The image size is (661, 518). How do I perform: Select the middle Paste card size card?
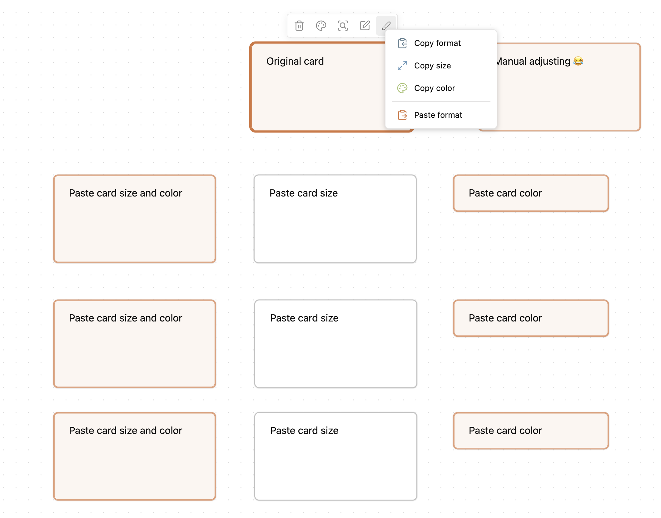pos(335,344)
